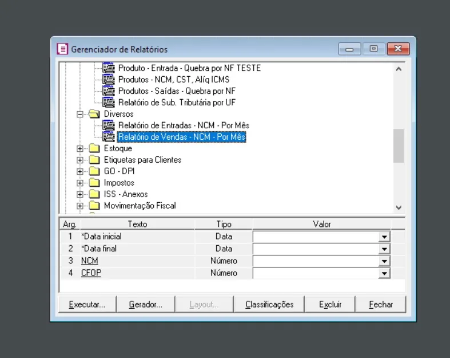Expand the ISS - Anexos folder node

(80, 195)
